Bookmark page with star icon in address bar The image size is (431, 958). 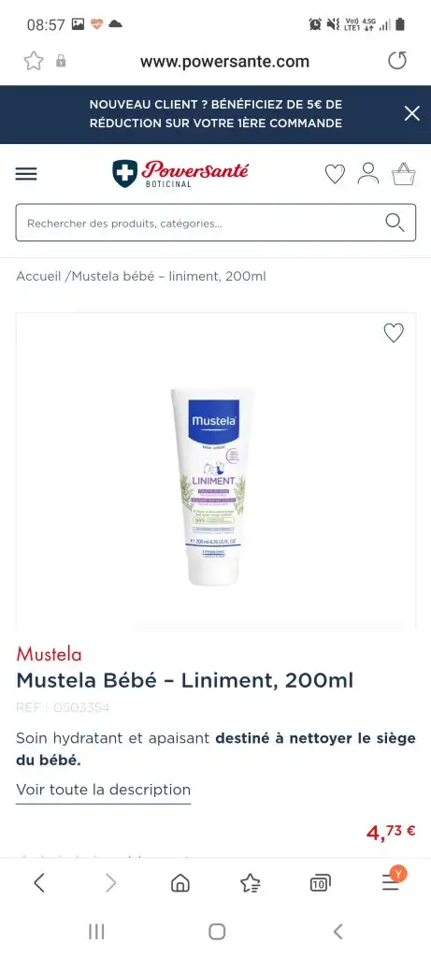click(34, 61)
